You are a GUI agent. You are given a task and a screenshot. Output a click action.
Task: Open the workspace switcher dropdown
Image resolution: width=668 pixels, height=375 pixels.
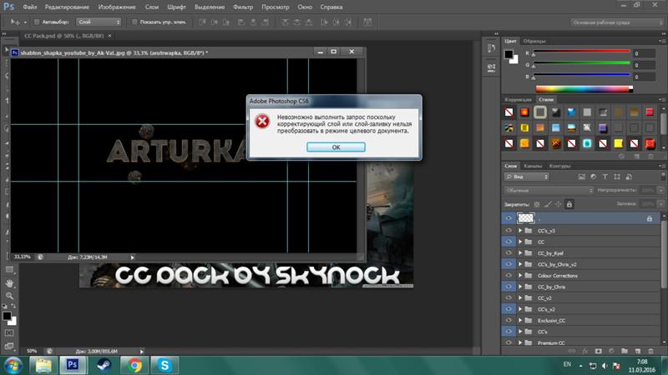617,22
